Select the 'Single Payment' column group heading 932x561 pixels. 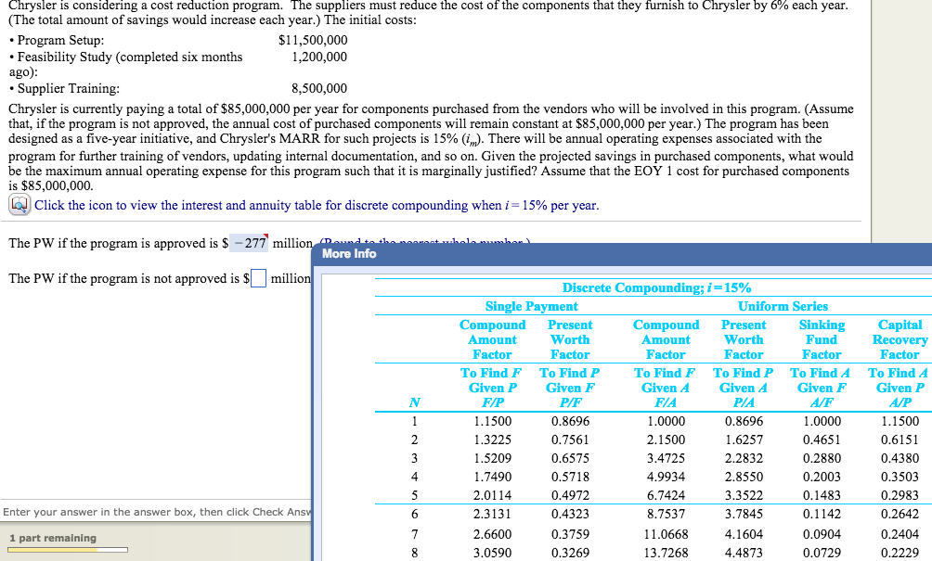click(531, 306)
